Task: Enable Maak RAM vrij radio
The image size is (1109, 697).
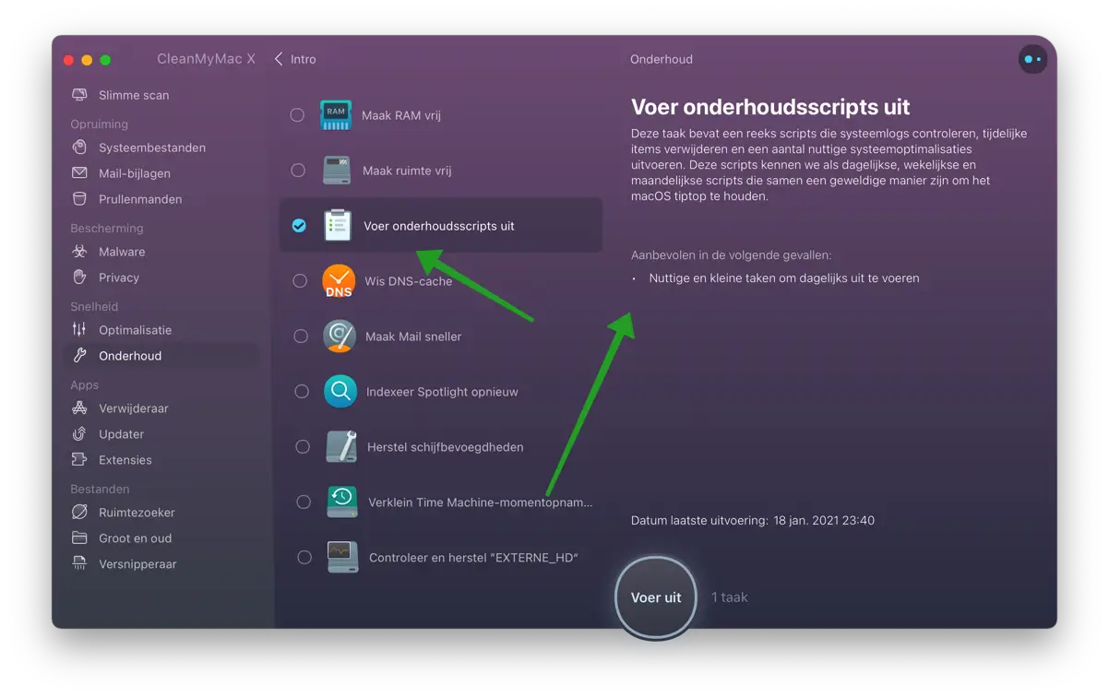Action: pos(297,115)
